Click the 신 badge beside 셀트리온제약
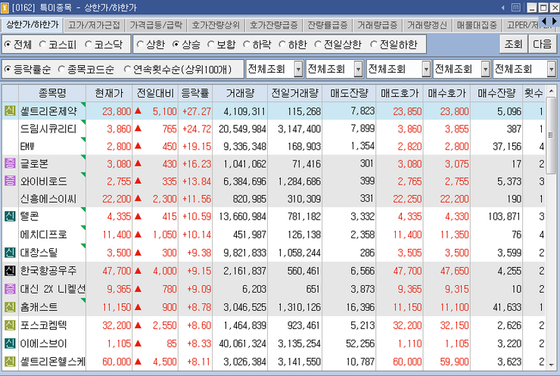Viewport: 560px width, 376px height. [x=10, y=110]
